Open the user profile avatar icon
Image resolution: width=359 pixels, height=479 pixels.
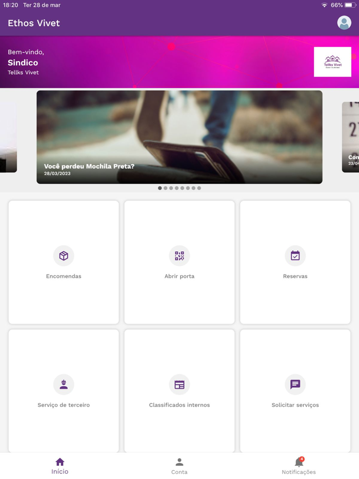coord(344,23)
